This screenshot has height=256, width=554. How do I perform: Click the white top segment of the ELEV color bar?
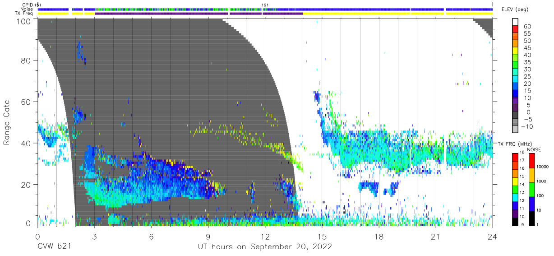pos(515,22)
